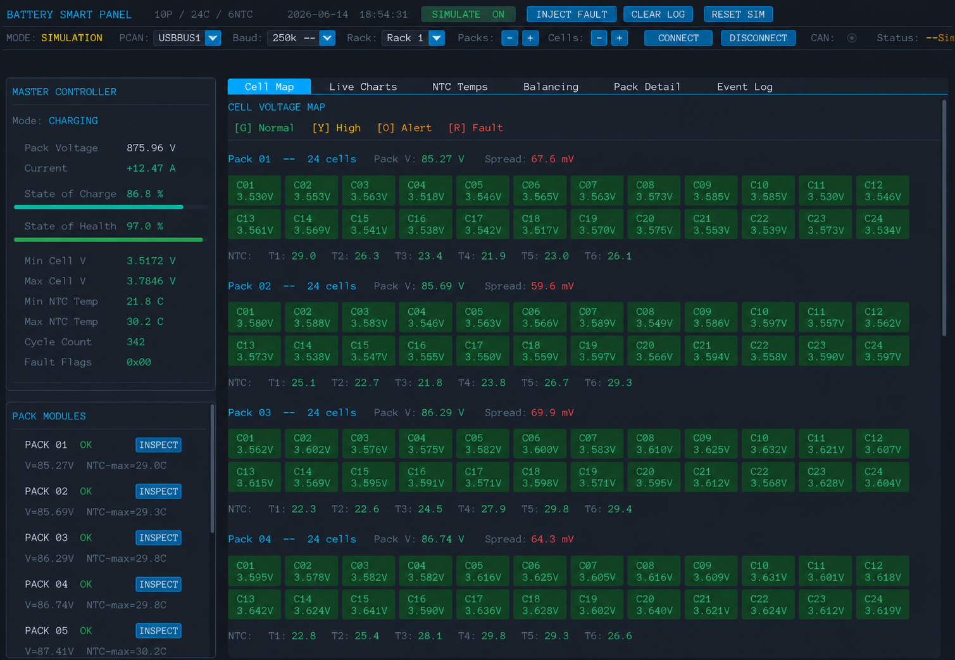Select Pack 03 cell C13 3.615V

pos(254,477)
